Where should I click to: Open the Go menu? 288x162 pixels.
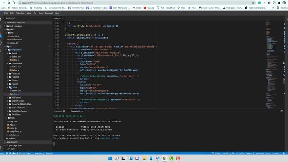coord(35,13)
